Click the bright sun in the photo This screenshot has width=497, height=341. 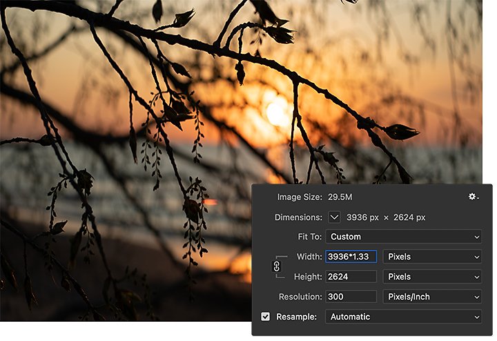coord(276,112)
